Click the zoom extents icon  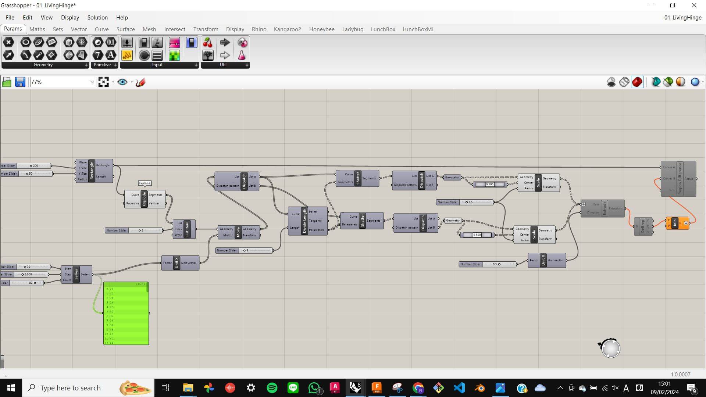104,82
